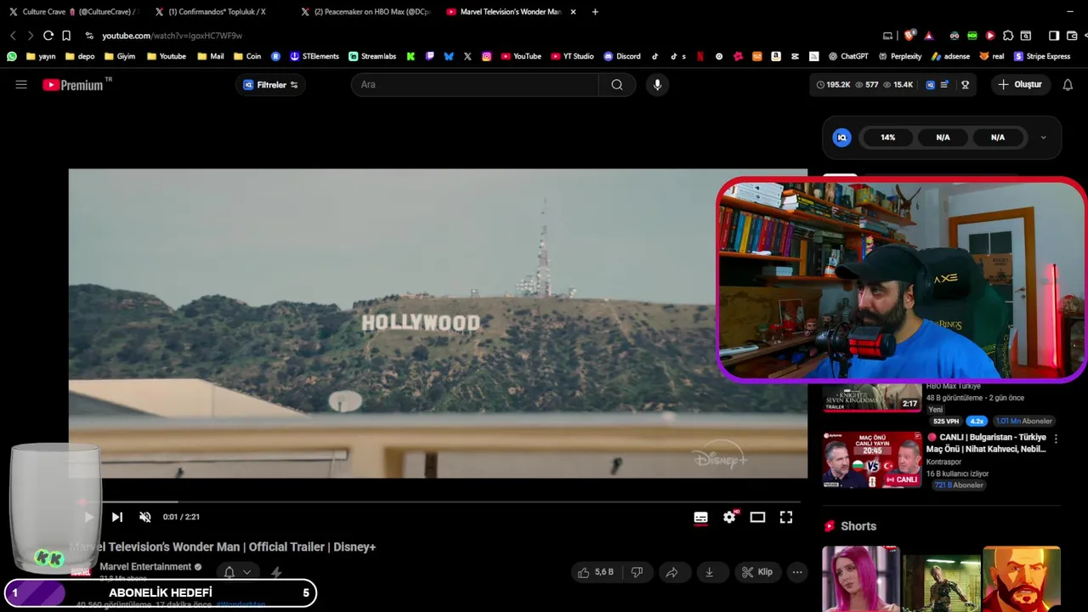1088x612 pixels.
Task: Click the address bar URL
Action: point(173,36)
